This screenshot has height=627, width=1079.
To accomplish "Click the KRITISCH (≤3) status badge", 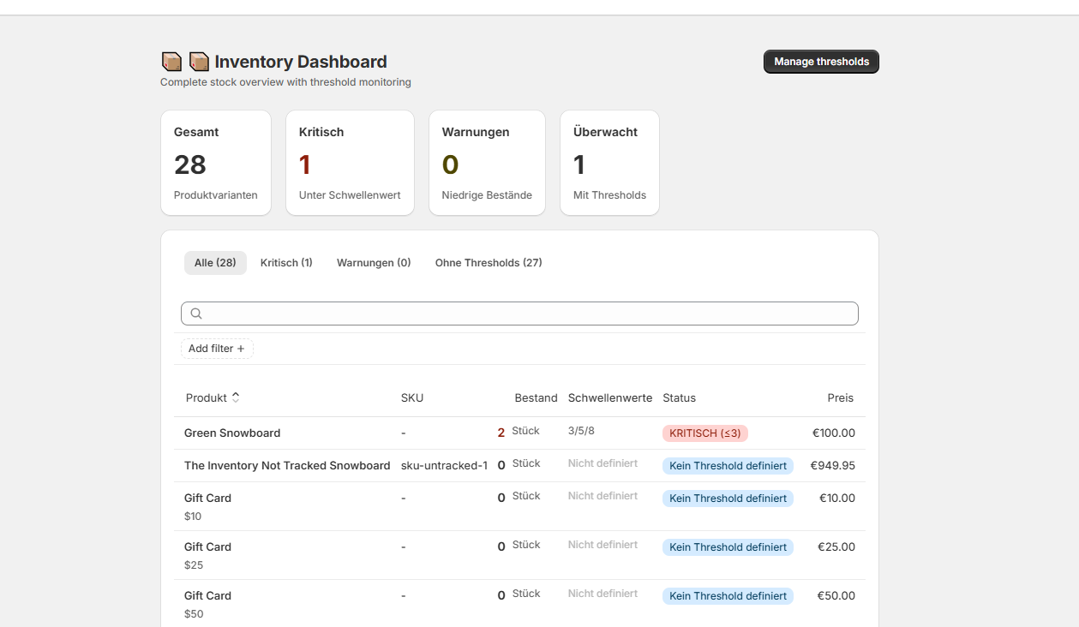I will (x=704, y=433).
